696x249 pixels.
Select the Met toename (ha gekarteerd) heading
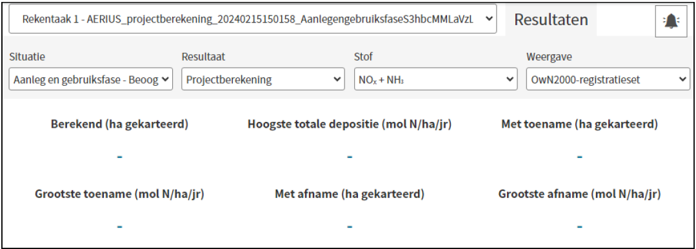click(579, 124)
